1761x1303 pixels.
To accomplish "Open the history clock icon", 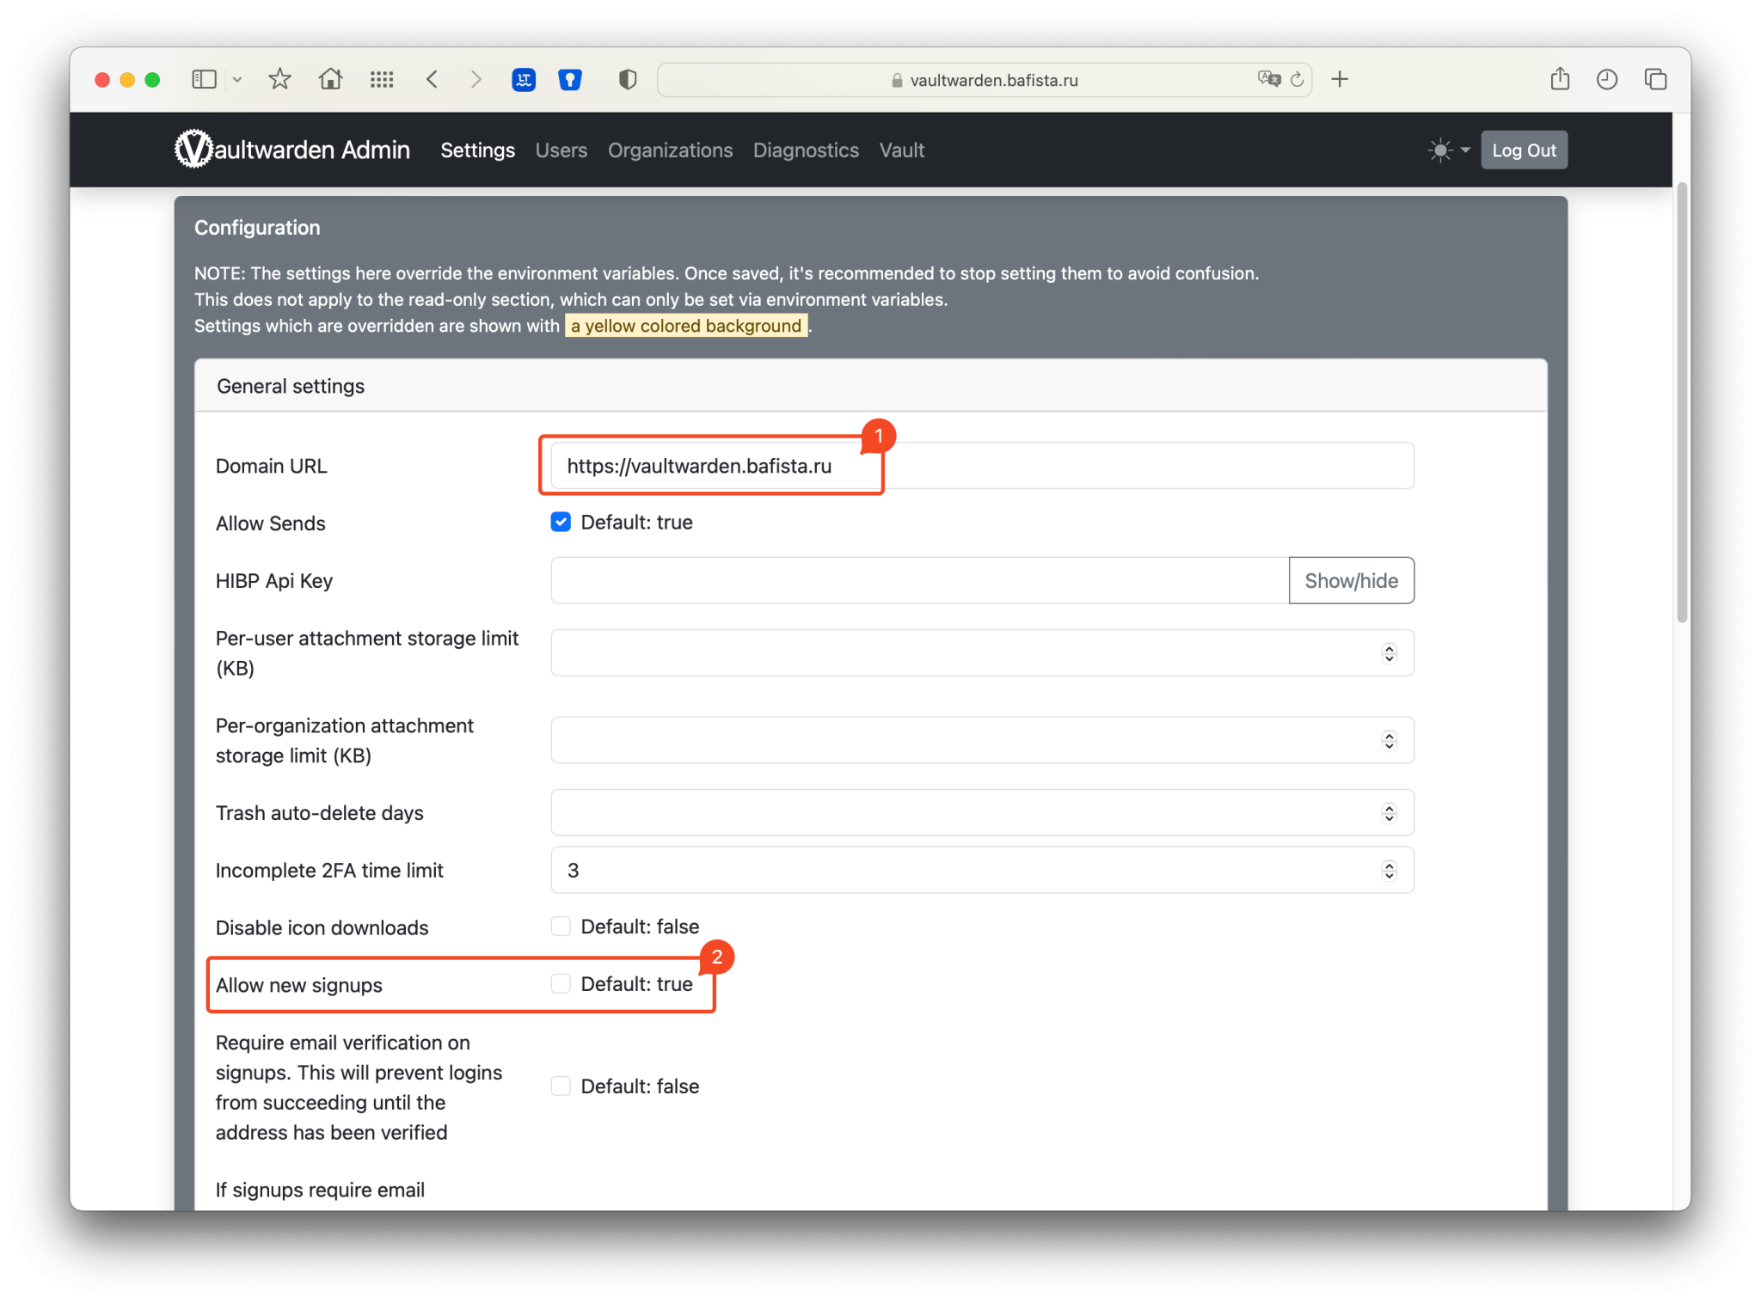I will click(x=1607, y=80).
